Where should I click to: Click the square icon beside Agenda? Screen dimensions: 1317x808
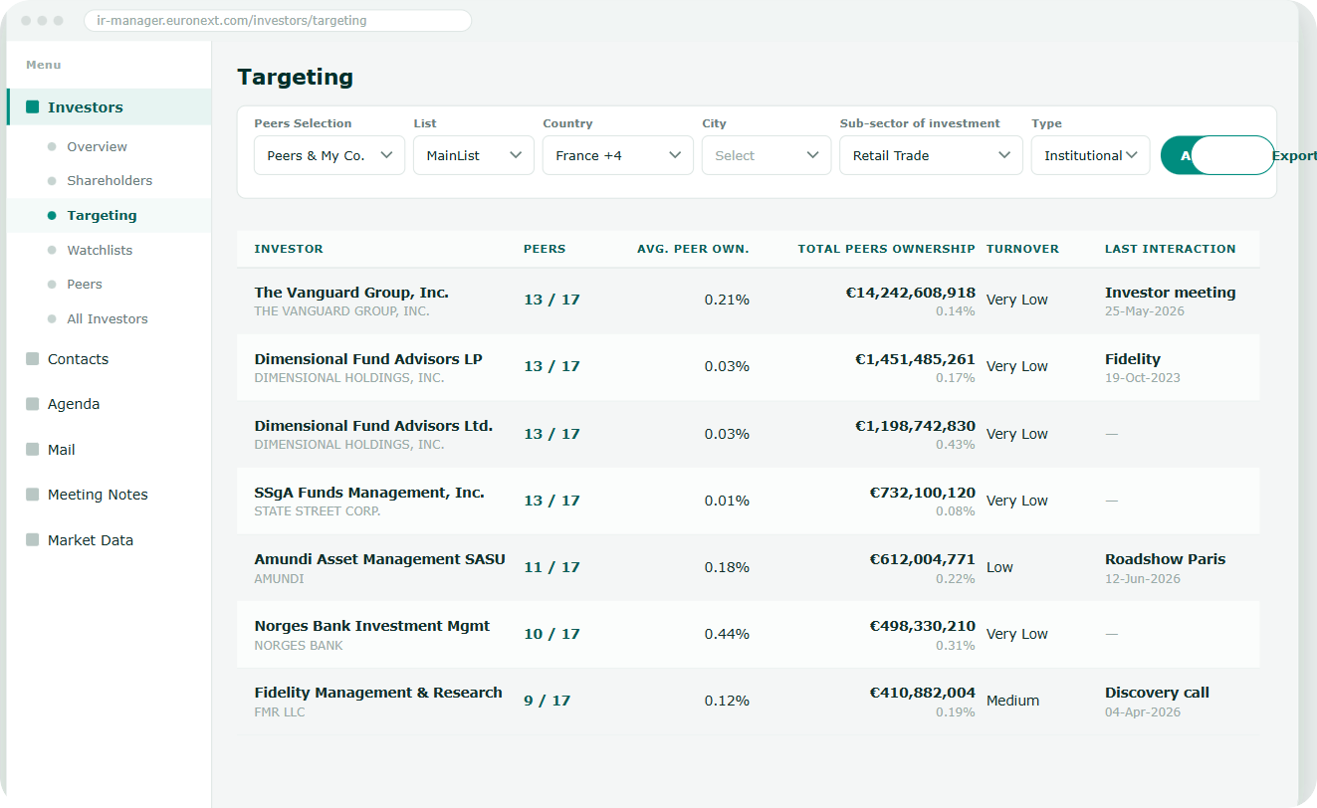33,404
